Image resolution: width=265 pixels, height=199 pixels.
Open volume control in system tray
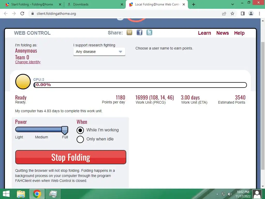[230, 194]
